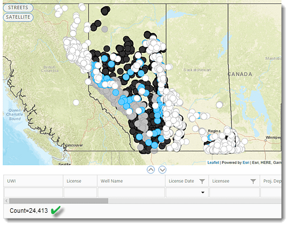
Task: Click the License filter input box
Action: pyautogui.click(x=80, y=192)
